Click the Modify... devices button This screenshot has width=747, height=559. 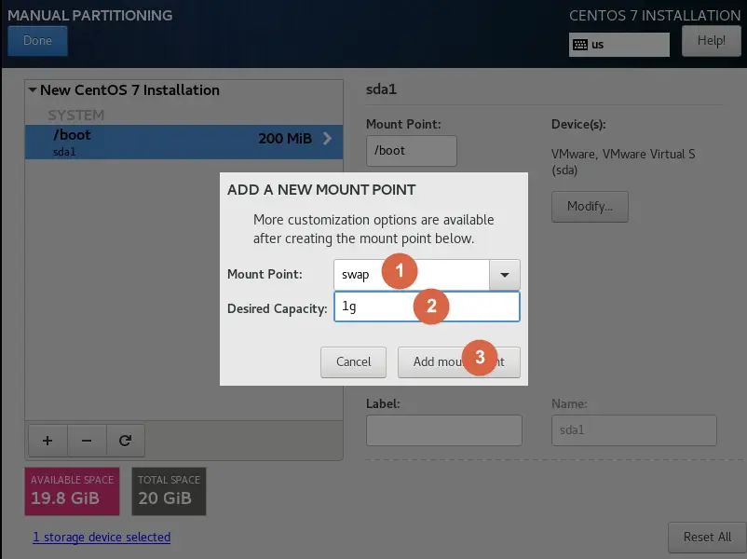pyautogui.click(x=590, y=206)
